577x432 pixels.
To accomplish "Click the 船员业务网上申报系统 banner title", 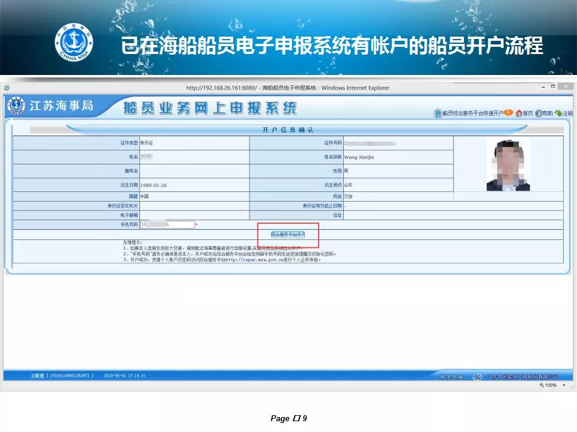I will point(210,108).
